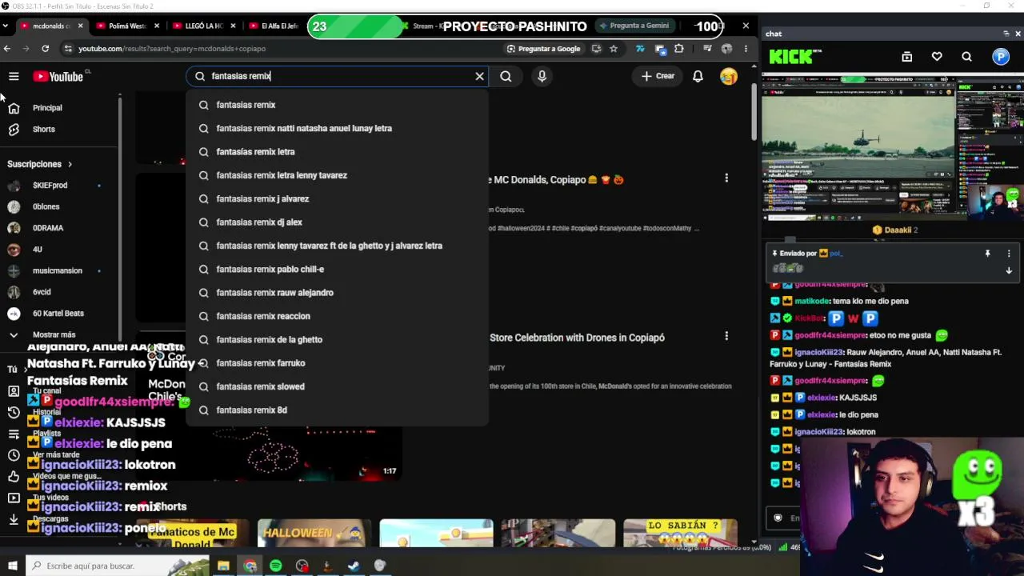Choose suggestion "fantasias remix 8d"
The height and width of the screenshot is (576, 1024).
click(x=337, y=410)
